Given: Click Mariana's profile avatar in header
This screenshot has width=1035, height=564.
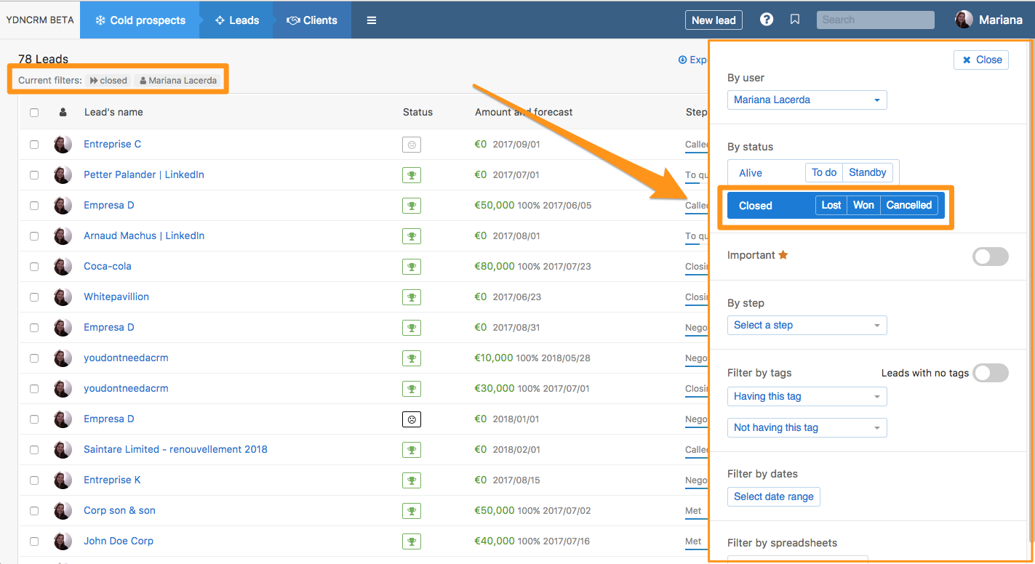Looking at the screenshot, I should click(x=964, y=20).
